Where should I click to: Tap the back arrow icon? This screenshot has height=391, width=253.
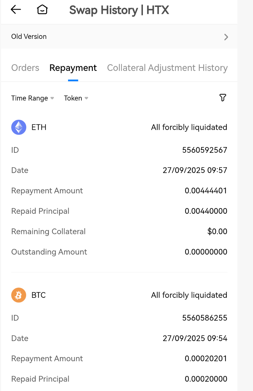pyautogui.click(x=16, y=10)
